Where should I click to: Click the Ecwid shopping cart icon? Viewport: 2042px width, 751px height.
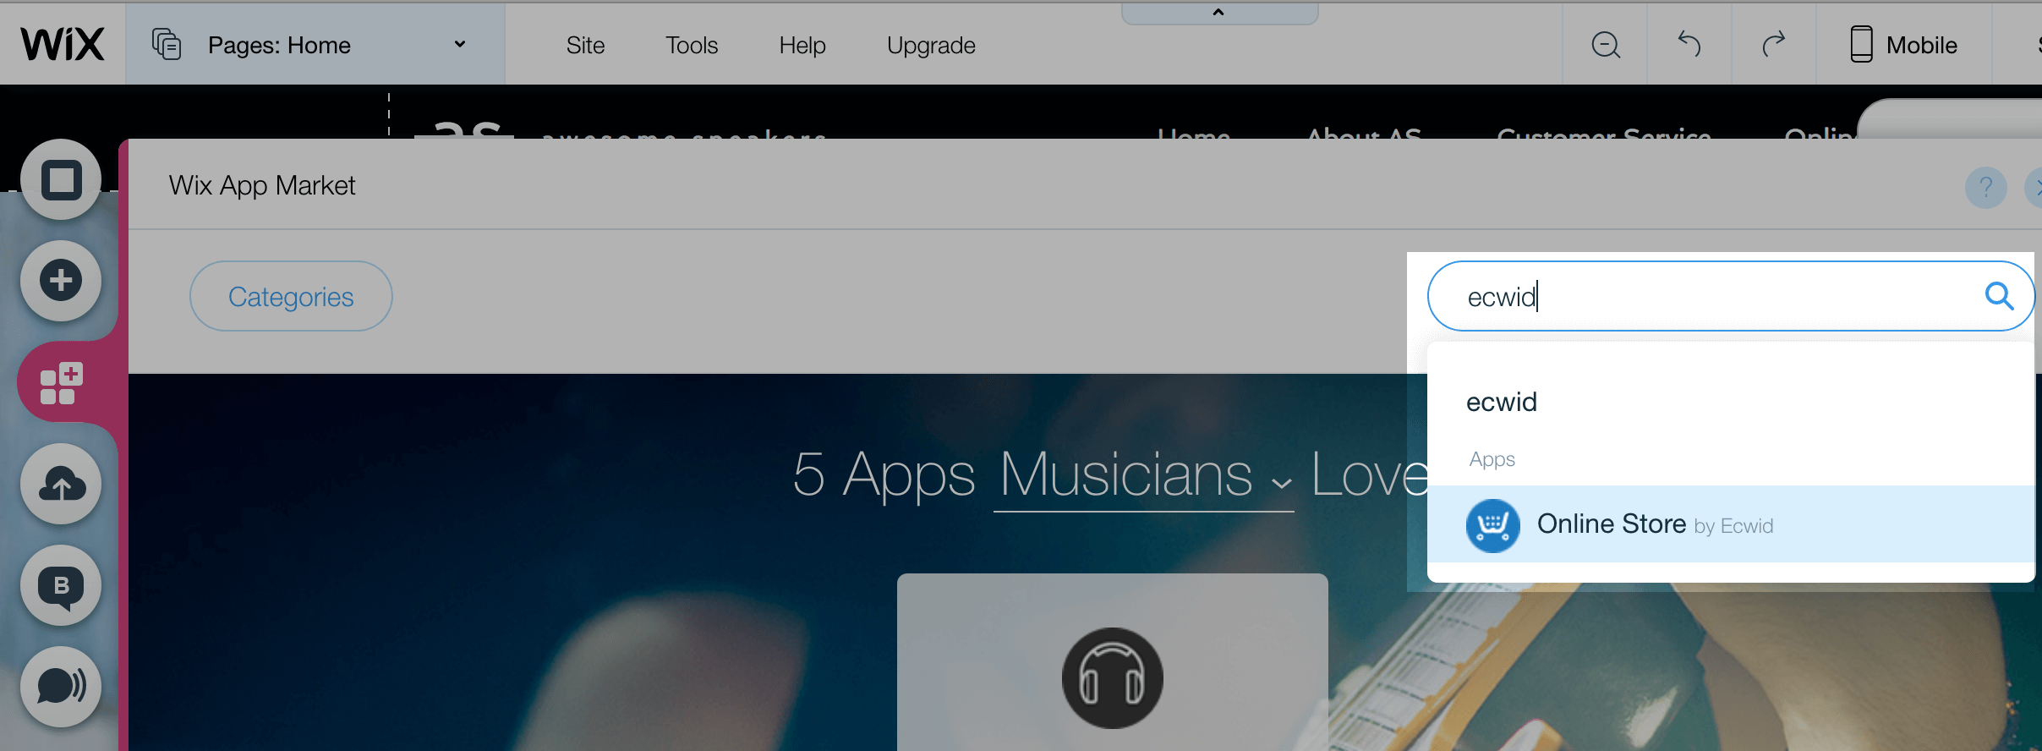pos(1492,525)
